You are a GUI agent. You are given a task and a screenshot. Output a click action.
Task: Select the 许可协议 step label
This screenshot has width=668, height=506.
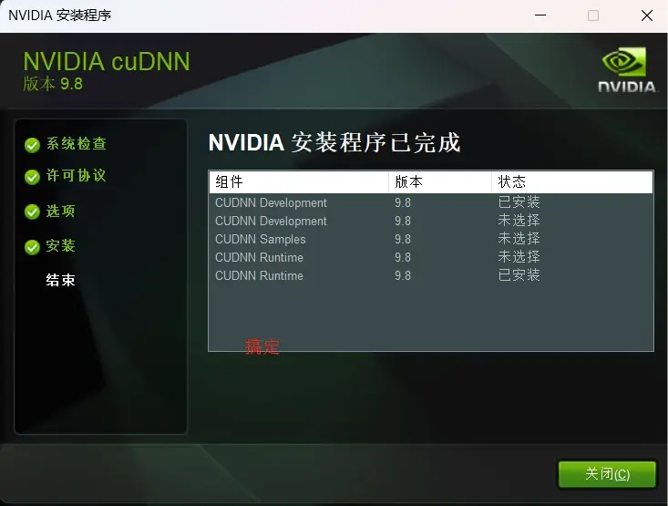(77, 175)
